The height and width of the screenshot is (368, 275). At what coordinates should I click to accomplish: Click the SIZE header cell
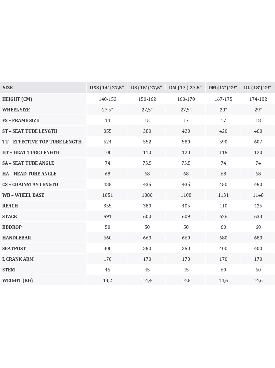tap(8, 88)
